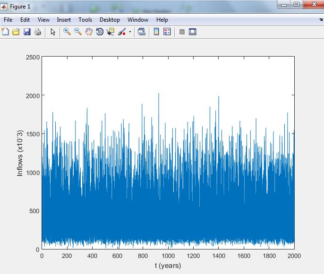Open a file using the folder icon

pos(16,32)
